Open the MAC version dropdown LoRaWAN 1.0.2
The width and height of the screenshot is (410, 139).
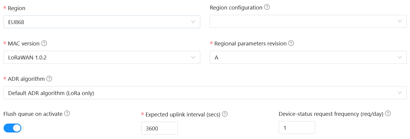(102, 57)
